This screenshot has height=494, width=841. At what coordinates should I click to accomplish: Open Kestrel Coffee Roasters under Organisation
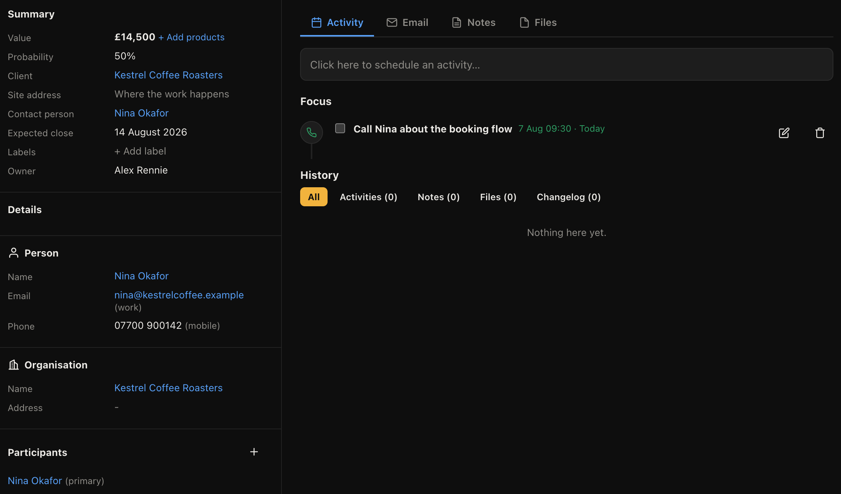pos(168,388)
